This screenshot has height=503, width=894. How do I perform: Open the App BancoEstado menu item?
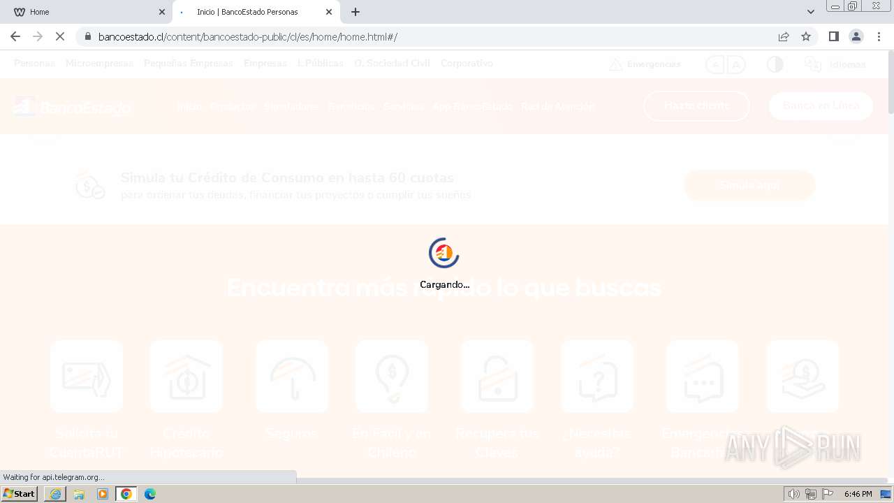[x=472, y=107]
